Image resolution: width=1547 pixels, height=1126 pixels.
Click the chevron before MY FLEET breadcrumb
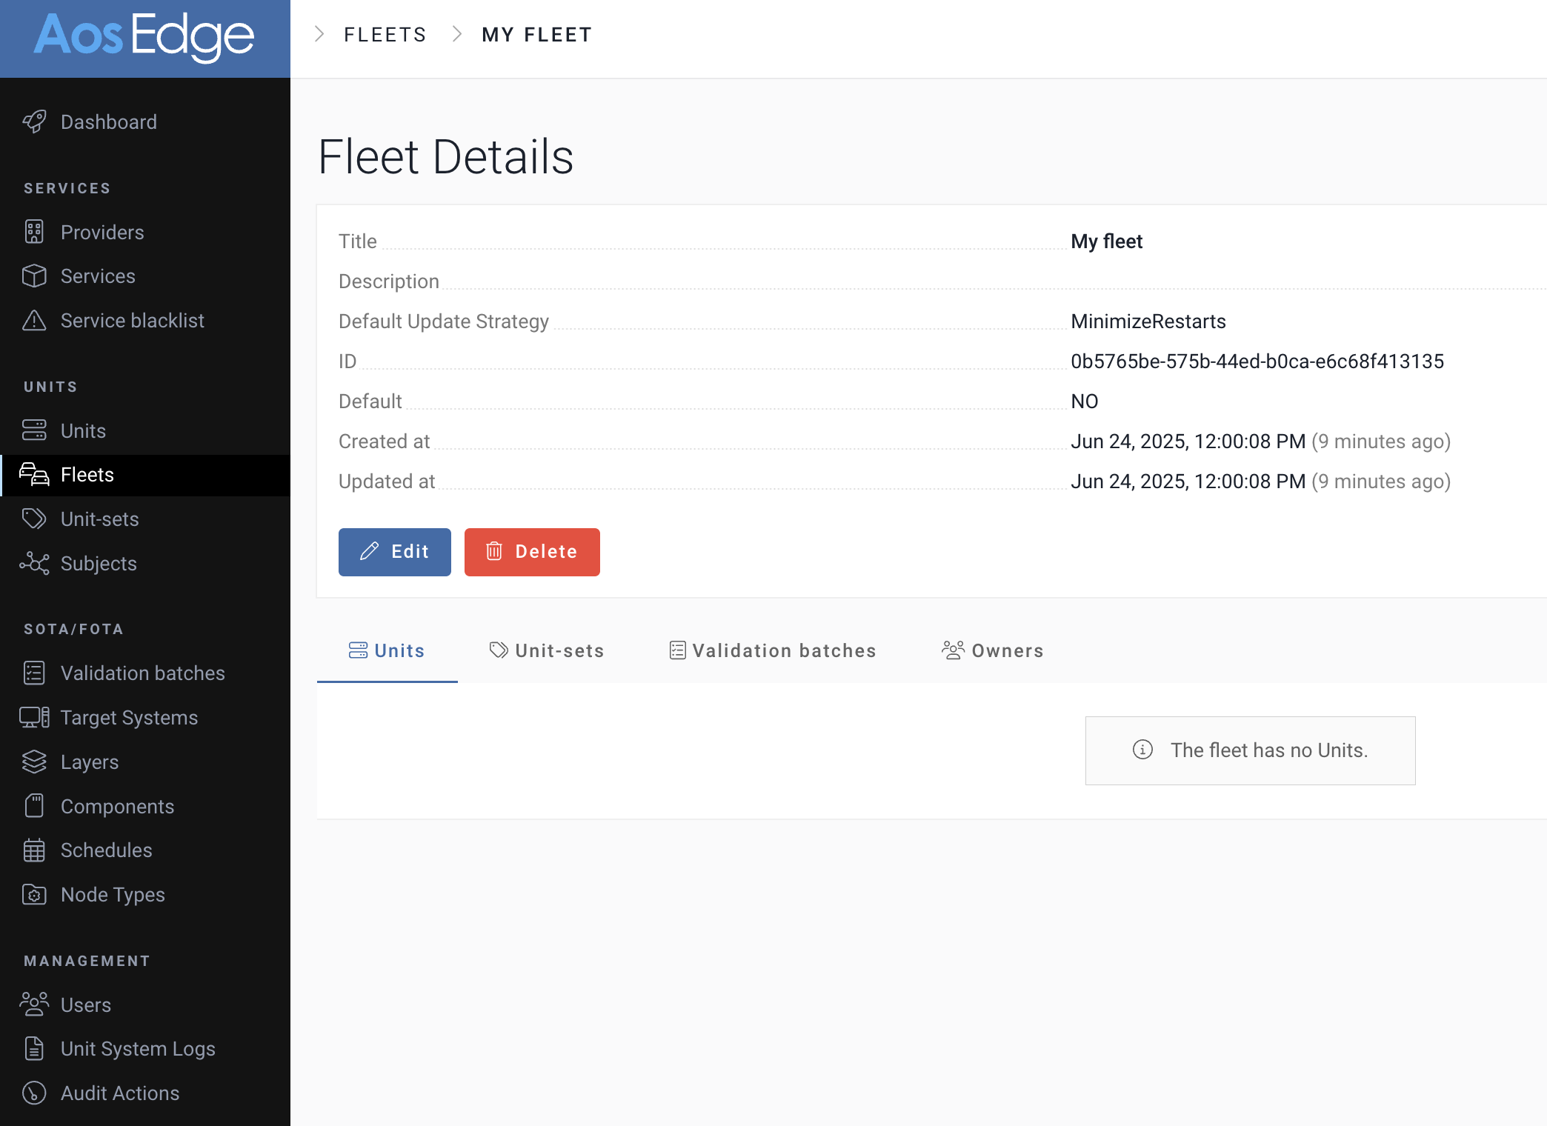[457, 34]
